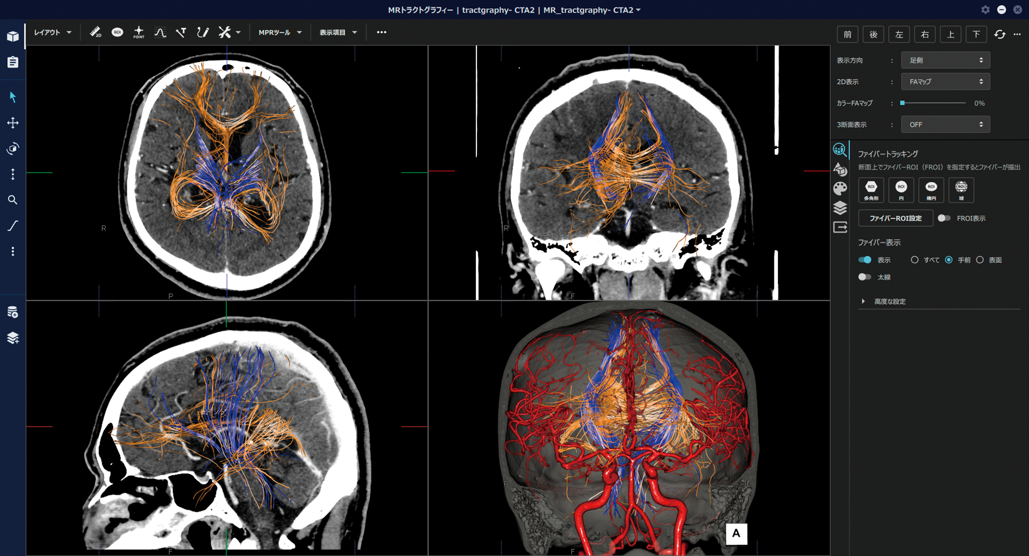Click the reset view rotation icon

[1000, 34]
